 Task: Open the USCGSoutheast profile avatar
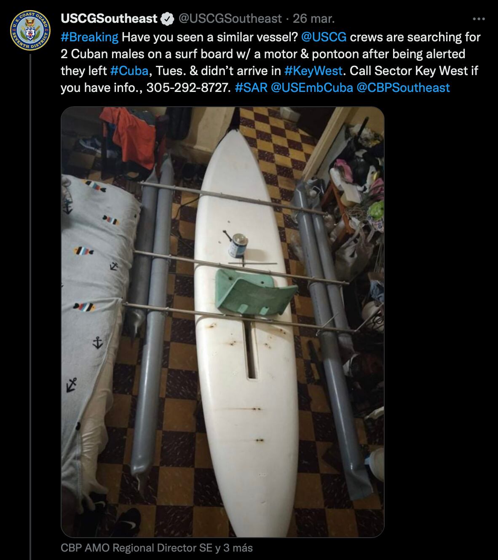(x=30, y=30)
